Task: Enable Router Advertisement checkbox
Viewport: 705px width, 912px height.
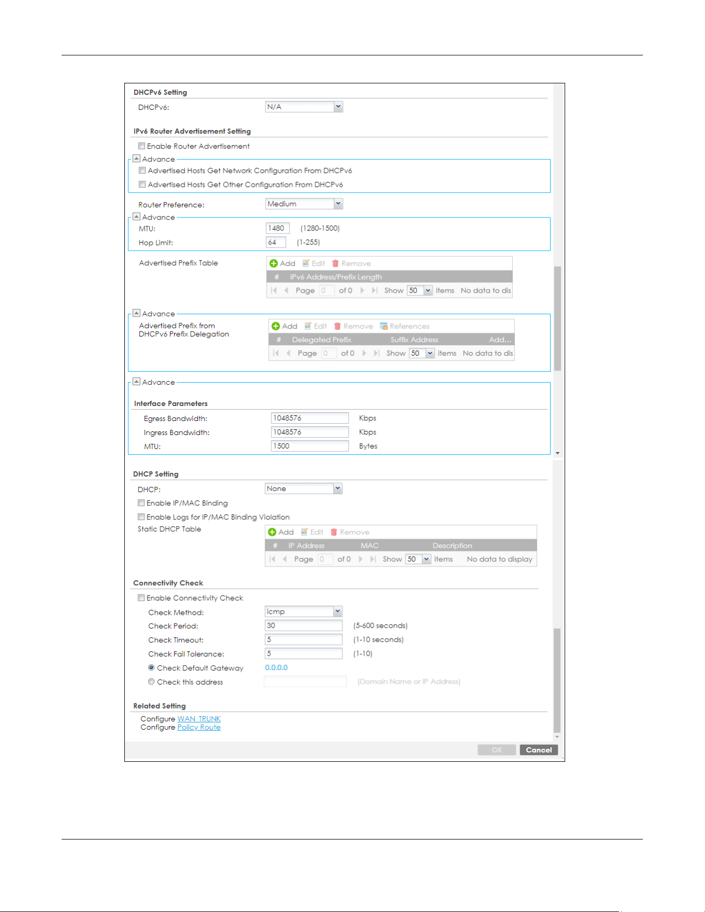Action: coord(141,146)
